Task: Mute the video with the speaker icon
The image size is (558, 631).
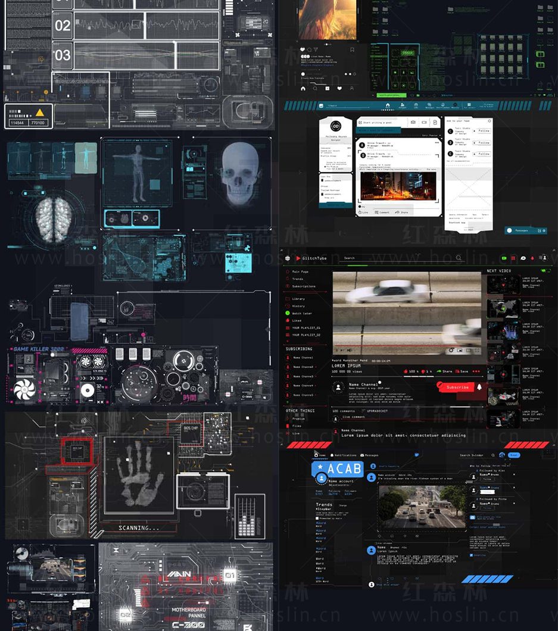Action: tap(349, 350)
